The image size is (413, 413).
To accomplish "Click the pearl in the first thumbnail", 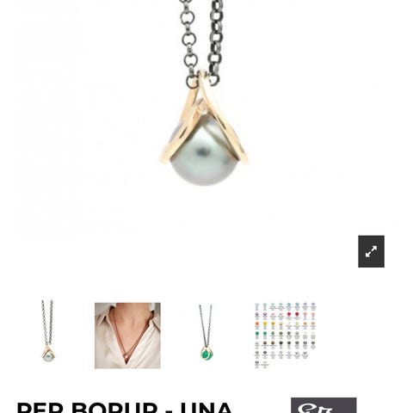I will [x=48, y=357].
